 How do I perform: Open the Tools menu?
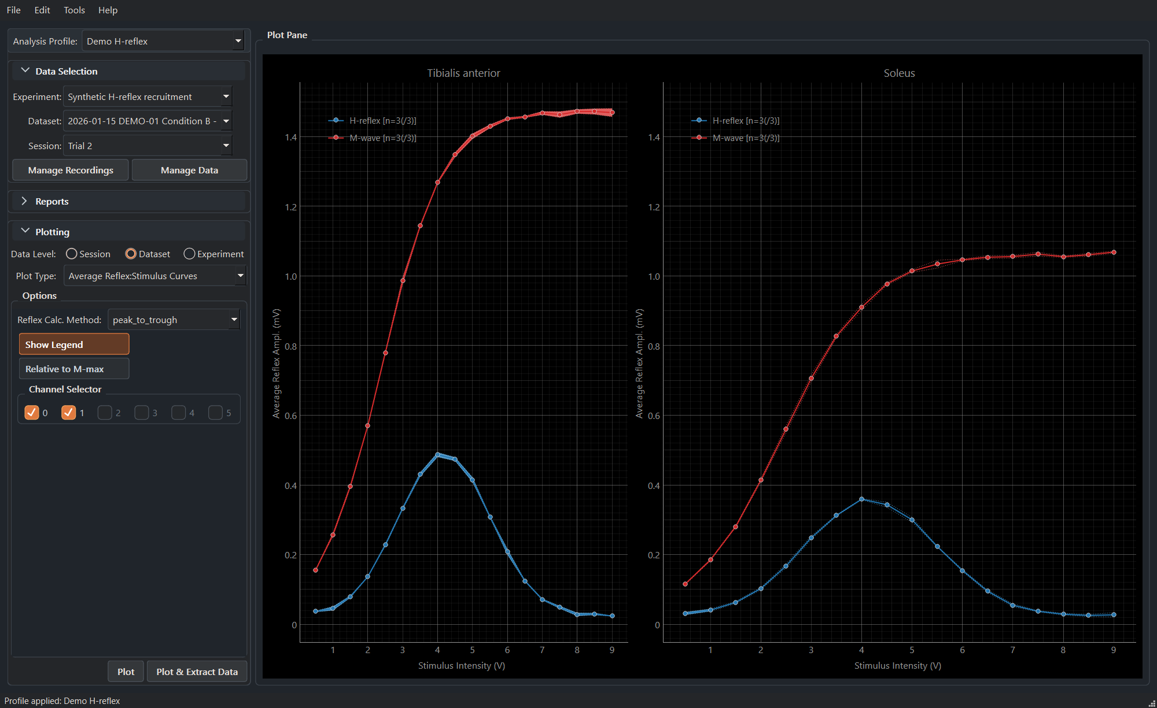(74, 10)
